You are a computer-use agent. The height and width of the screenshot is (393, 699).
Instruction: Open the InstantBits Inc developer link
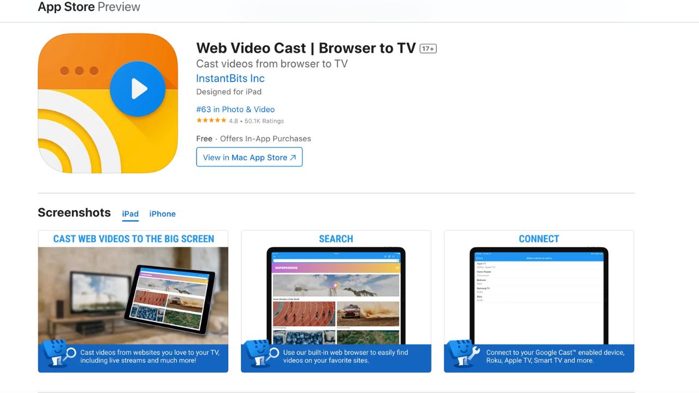(230, 78)
